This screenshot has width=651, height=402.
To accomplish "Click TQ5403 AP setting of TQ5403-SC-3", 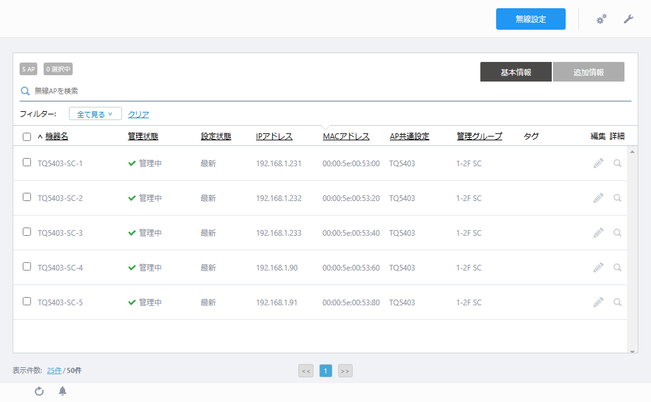I will click(x=402, y=233).
